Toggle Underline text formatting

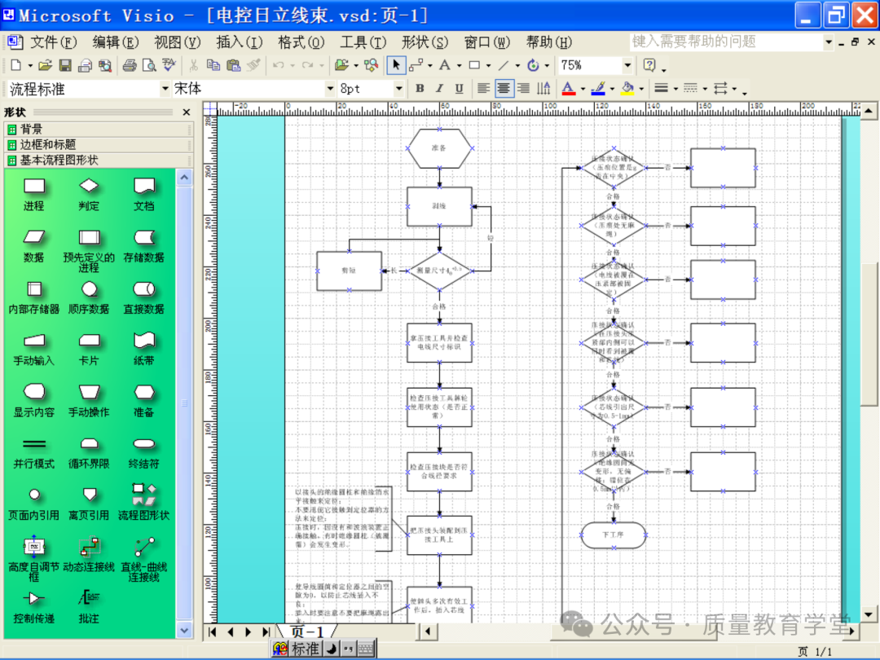(459, 89)
